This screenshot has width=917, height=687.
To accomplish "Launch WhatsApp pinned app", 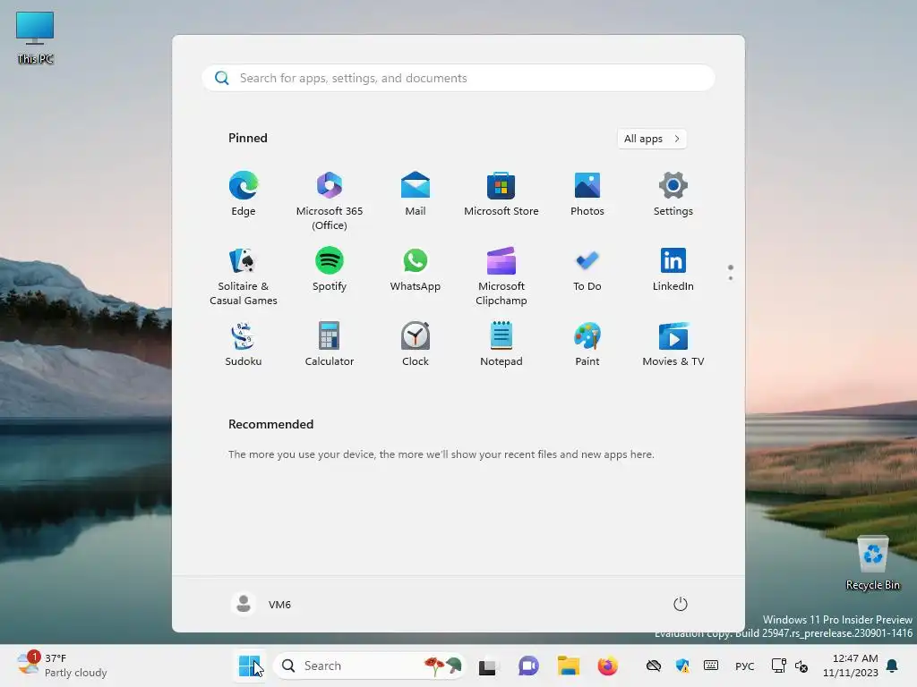I will tap(416, 269).
